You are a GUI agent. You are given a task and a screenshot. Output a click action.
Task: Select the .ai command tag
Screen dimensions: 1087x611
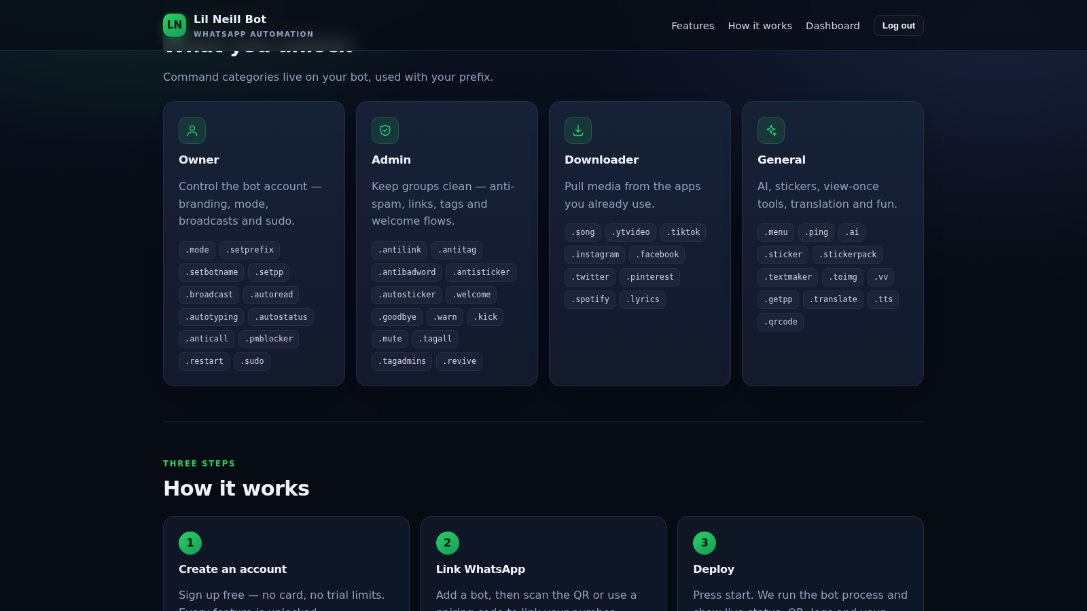click(852, 232)
